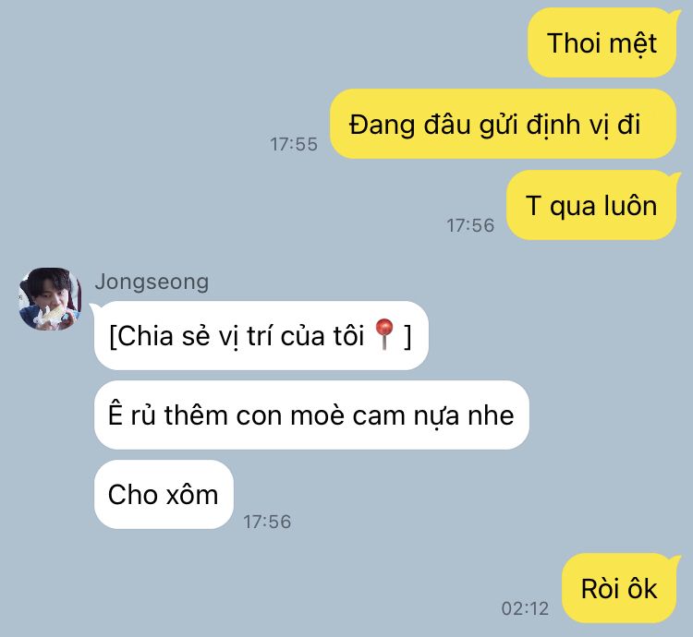The height and width of the screenshot is (637, 693).
Task: Open Jongseong's profile picture
Action: point(50,299)
